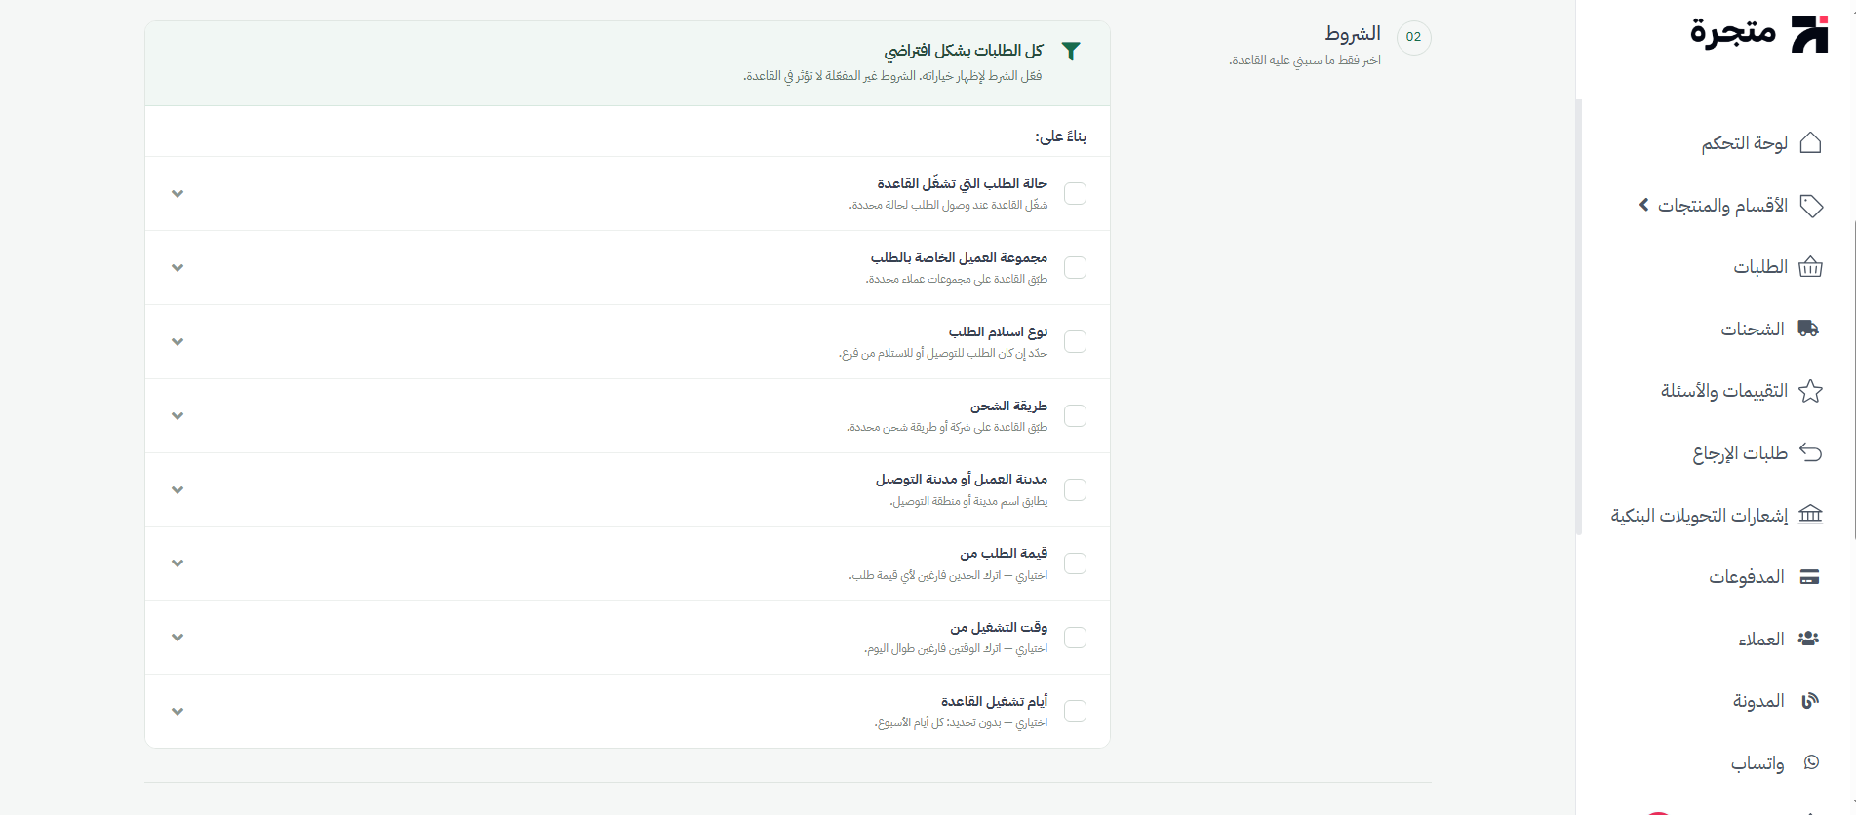The width and height of the screenshot is (1856, 815).
Task: Open the WhatsApp icon (واتساب)
Action: click(1811, 762)
